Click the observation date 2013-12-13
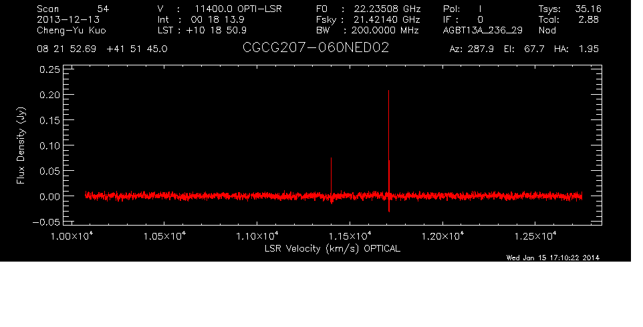Viewport: 643px width, 327px height. (68, 19)
